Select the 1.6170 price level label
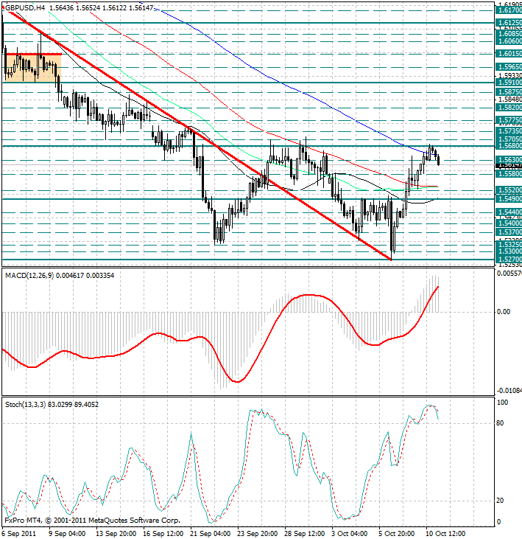 tap(509, 10)
